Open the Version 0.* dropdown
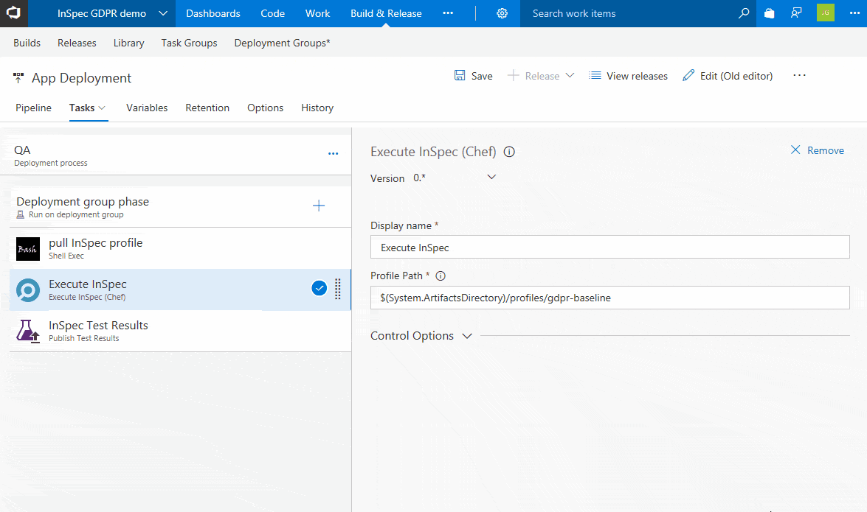This screenshot has width=867, height=512. click(491, 177)
